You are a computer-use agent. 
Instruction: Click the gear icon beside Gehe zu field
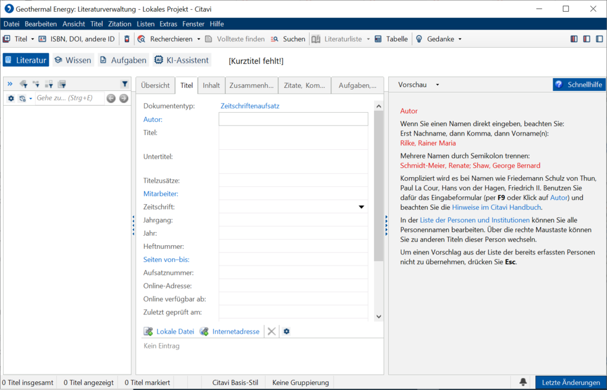pos(11,98)
